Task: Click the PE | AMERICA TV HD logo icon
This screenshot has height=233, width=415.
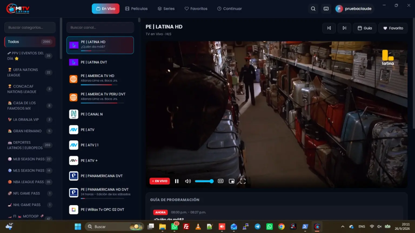Action: [73, 79]
